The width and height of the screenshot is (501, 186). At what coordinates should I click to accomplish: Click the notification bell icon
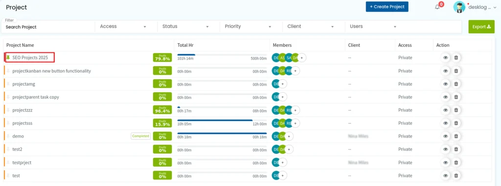pyautogui.click(x=437, y=7)
